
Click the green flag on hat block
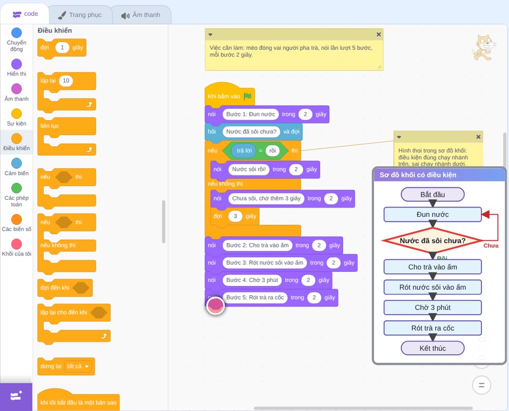pyautogui.click(x=247, y=96)
